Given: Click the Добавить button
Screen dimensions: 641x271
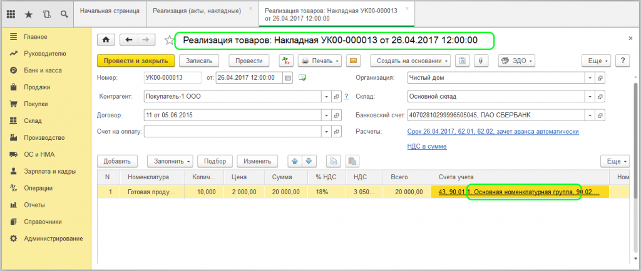Looking at the screenshot, I should [117, 161].
